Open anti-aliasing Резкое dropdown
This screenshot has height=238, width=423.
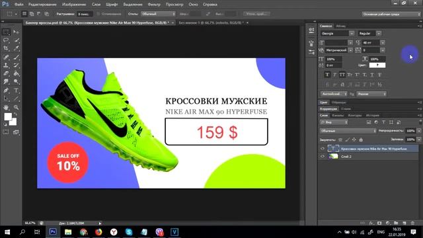[371, 94]
